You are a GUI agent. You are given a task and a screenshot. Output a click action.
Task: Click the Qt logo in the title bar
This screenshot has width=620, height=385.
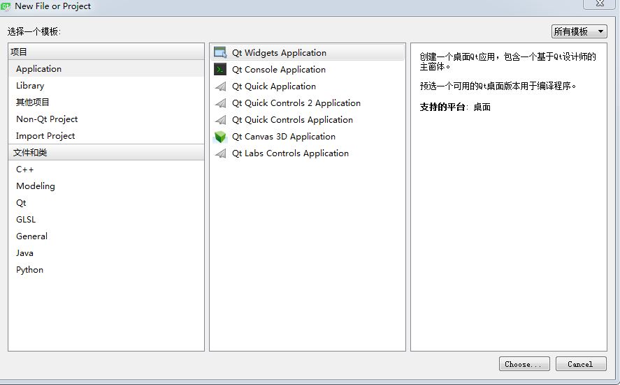6,6
